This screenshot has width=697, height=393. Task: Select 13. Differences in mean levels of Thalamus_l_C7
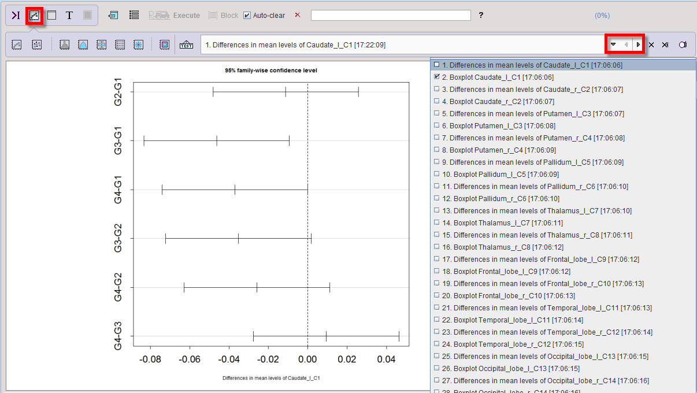(x=563, y=211)
